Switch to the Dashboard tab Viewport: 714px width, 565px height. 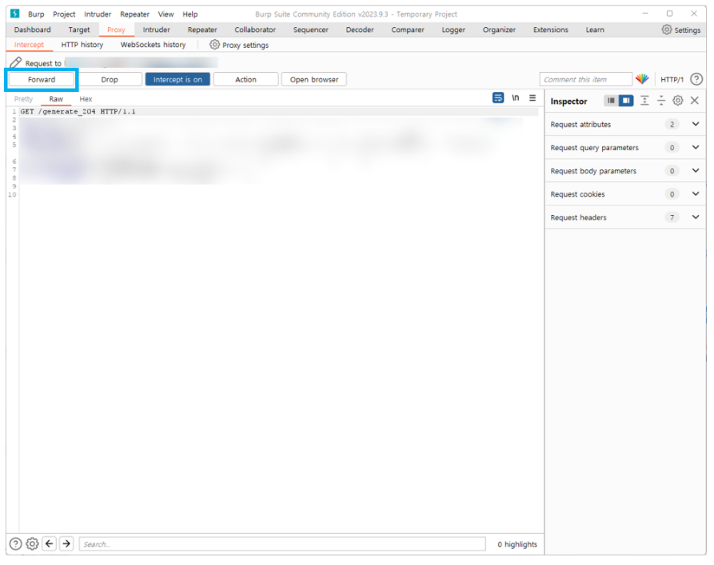[x=32, y=30]
